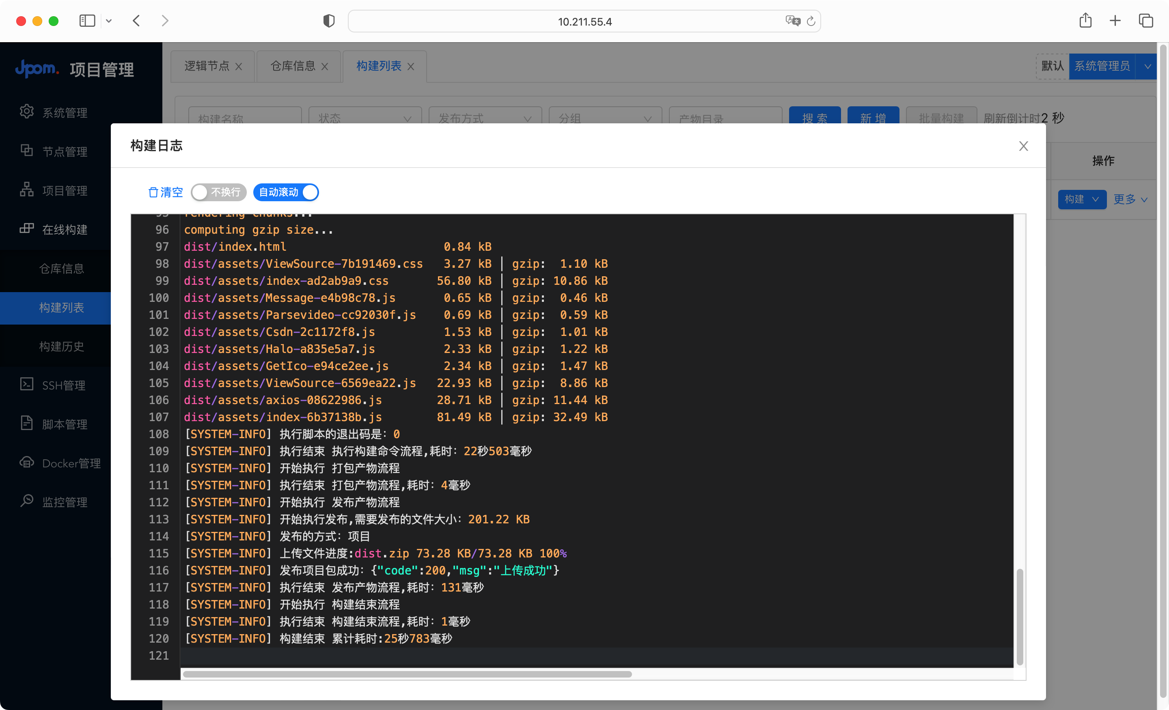Click the 默认 workspace label
Viewport: 1169px width, 710px height.
(x=1052, y=67)
